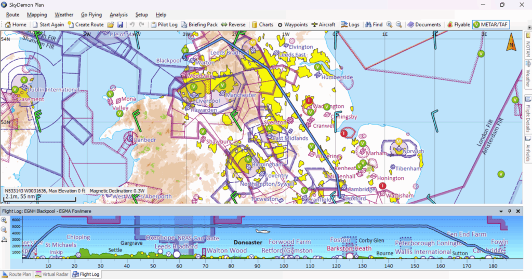Viewport: 532px width, 279px height.
Task: Click the Doncaster label in flight profile
Action: (248, 242)
